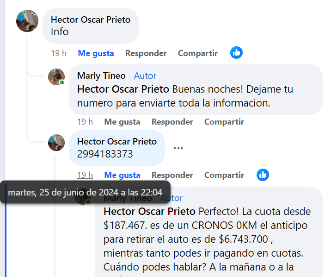
Task: Click Hector's small avatar on the phone number comment
Action: click(56, 143)
